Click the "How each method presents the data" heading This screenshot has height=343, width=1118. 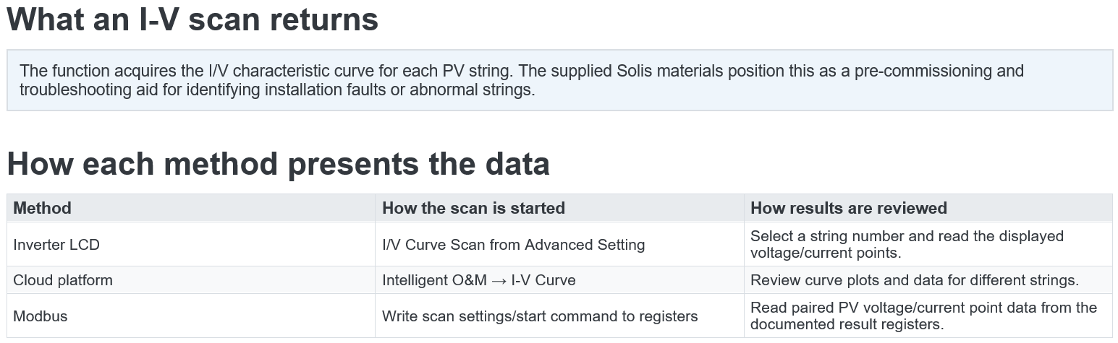pyautogui.click(x=278, y=164)
